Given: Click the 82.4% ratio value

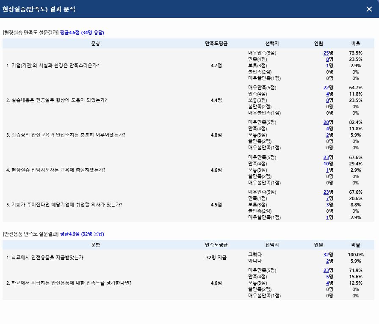Looking at the screenshot, I should click(356, 122).
